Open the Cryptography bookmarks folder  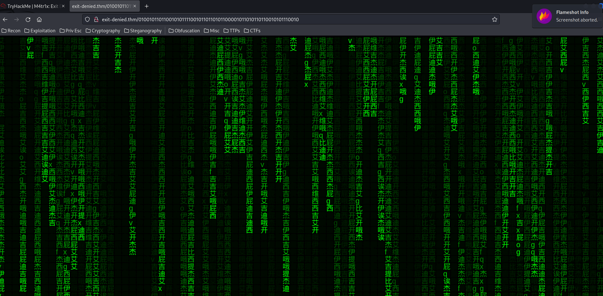pos(103,31)
